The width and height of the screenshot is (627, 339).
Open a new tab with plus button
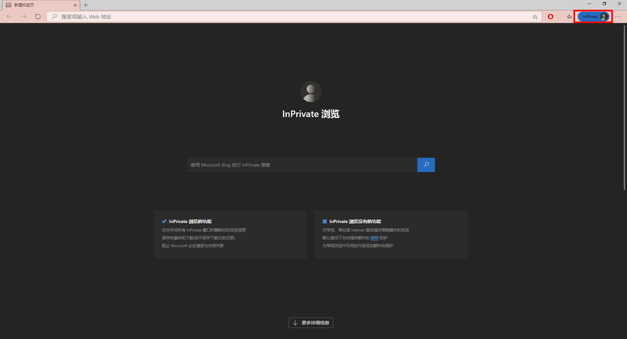(x=85, y=5)
